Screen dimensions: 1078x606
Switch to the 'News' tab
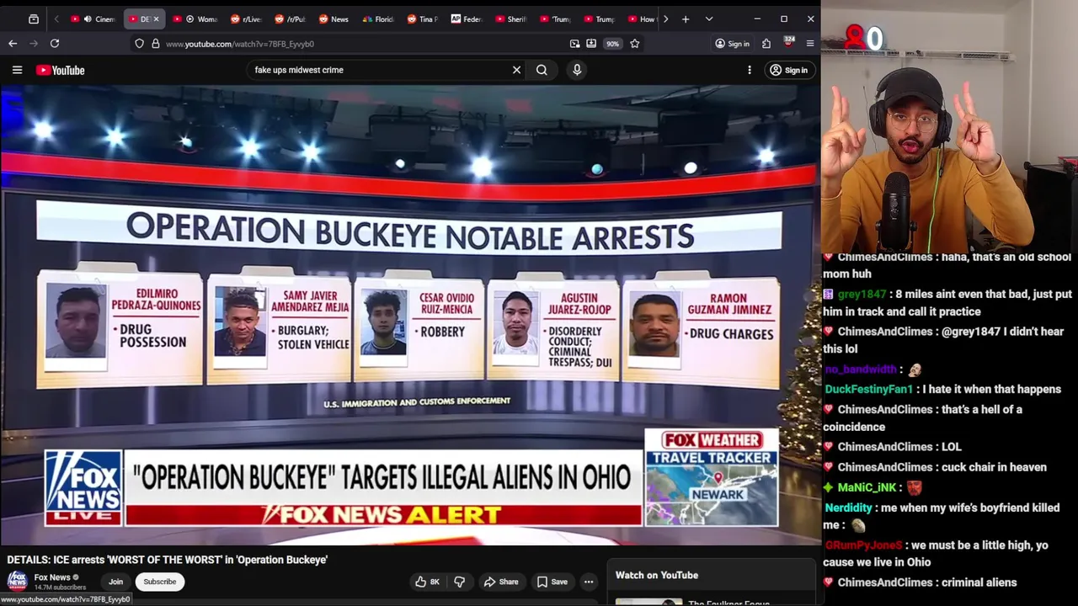click(334, 19)
